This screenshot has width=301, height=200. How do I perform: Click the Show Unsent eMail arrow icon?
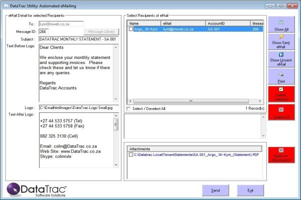281,54
